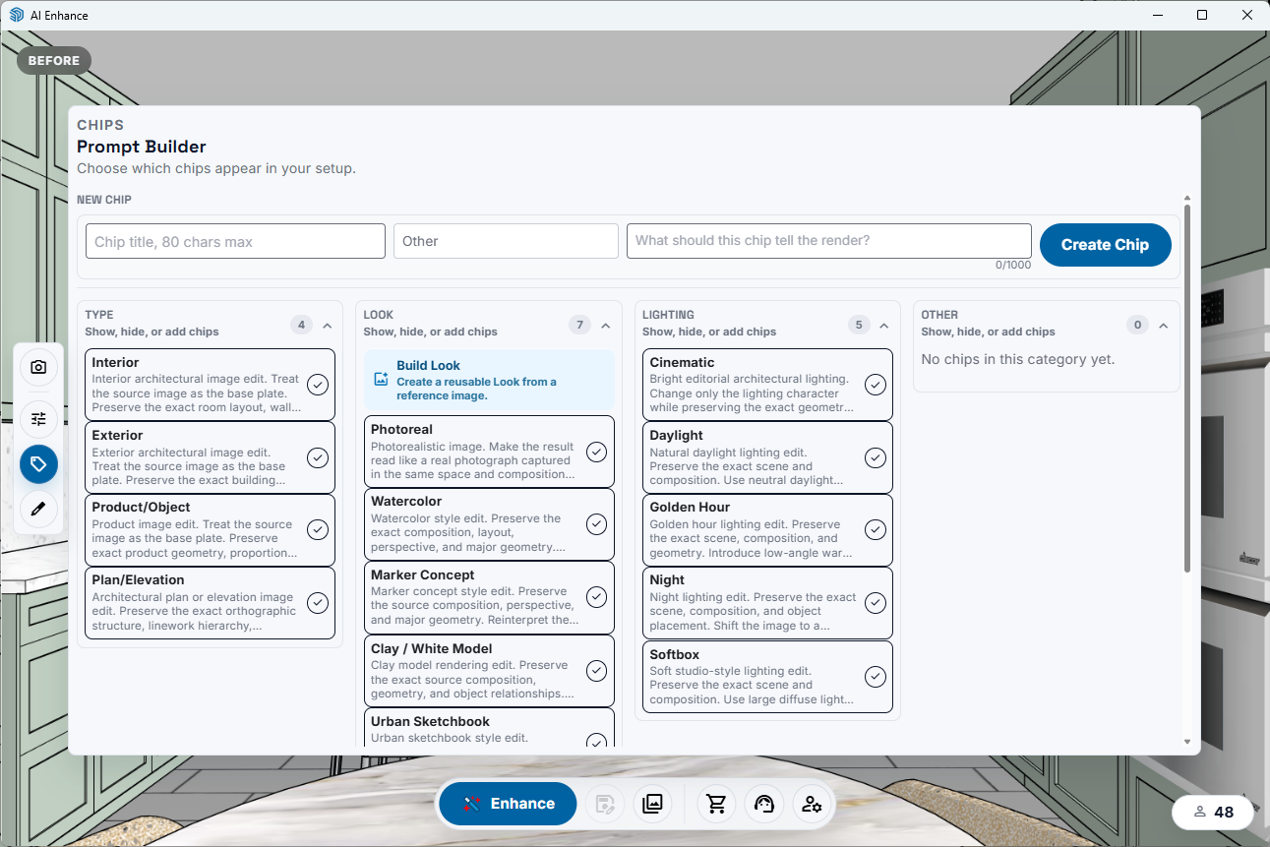Image resolution: width=1270 pixels, height=847 pixels.
Task: Select the chips tag icon in sidebar
Action: pyautogui.click(x=38, y=463)
